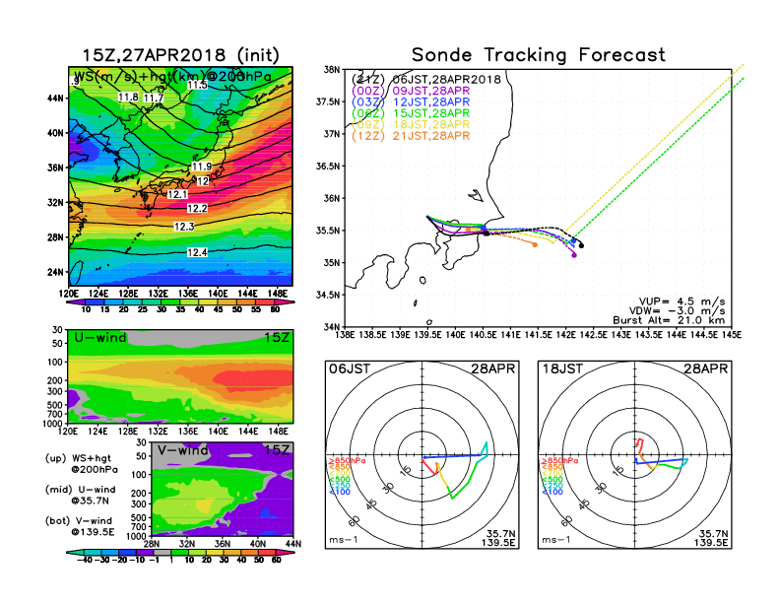Click the orange track endpoint dot near 141.5E
This screenshot has height=603, width=780.
[535, 244]
